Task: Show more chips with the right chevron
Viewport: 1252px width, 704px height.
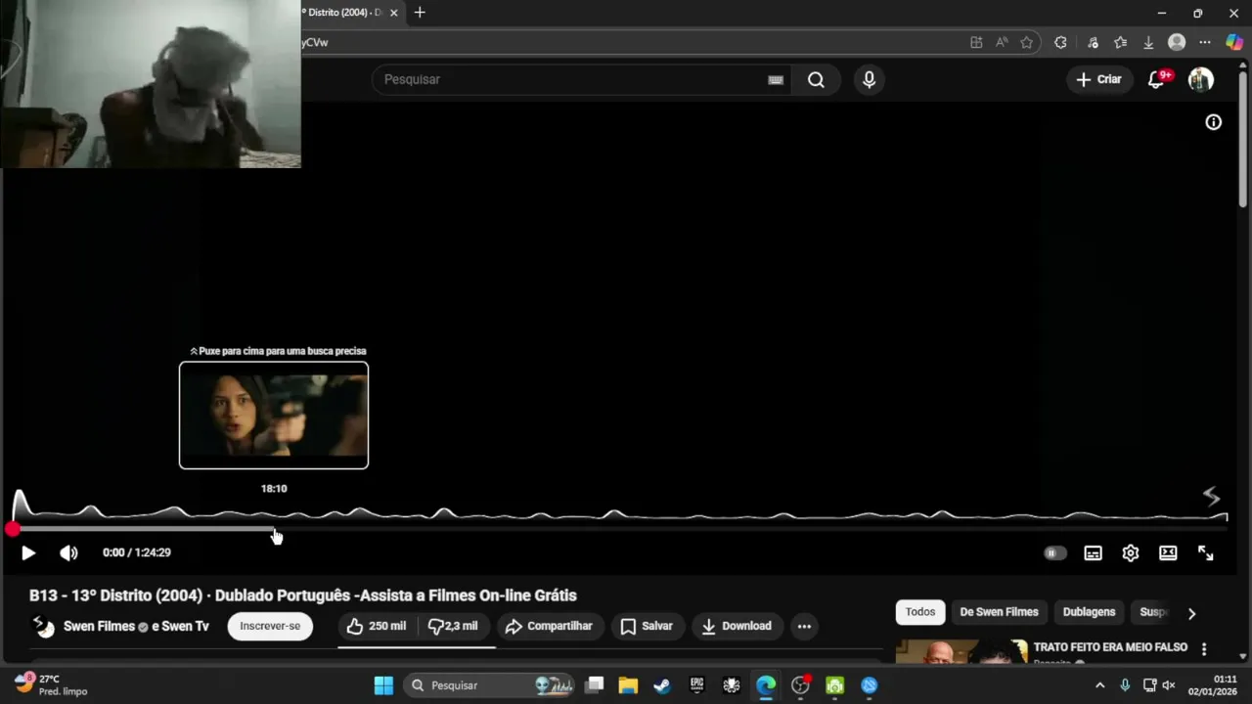Action: coord(1191,613)
